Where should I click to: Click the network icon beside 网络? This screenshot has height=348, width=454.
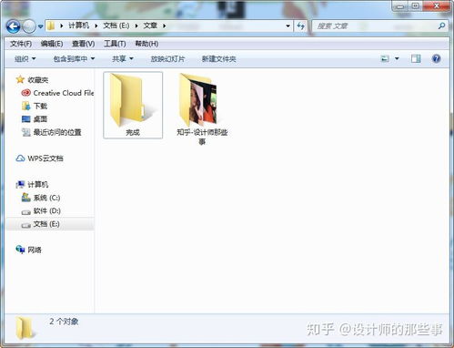20,250
